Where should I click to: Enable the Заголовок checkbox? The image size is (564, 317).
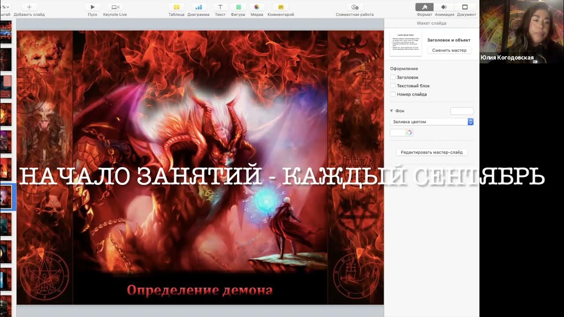coord(393,77)
